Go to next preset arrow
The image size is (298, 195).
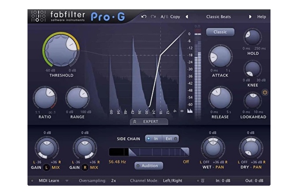point(250,17)
